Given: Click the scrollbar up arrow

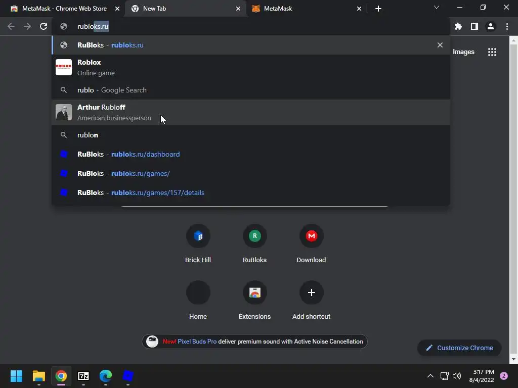Looking at the screenshot, I should pos(513,41).
